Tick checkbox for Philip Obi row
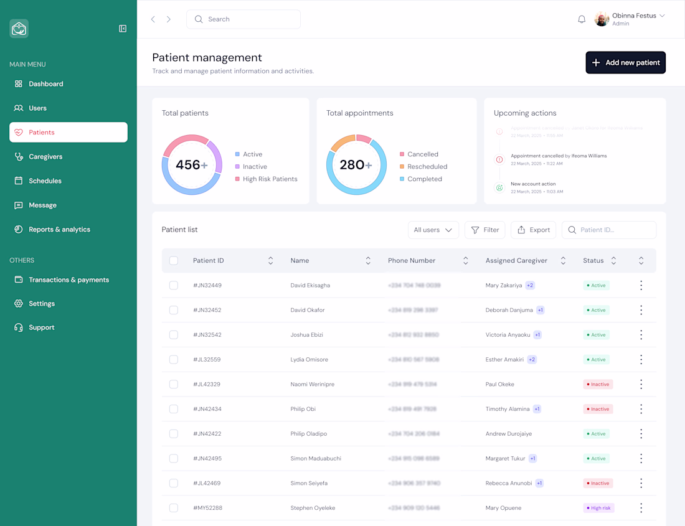 (174, 409)
